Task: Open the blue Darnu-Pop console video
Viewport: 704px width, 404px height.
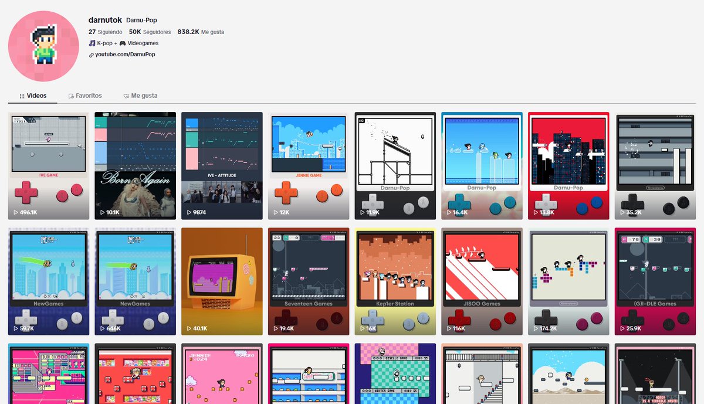Action: click(x=482, y=165)
